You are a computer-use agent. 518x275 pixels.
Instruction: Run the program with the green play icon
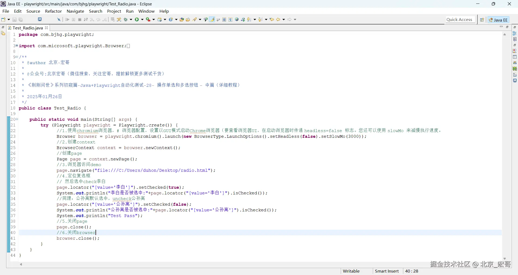[137, 19]
